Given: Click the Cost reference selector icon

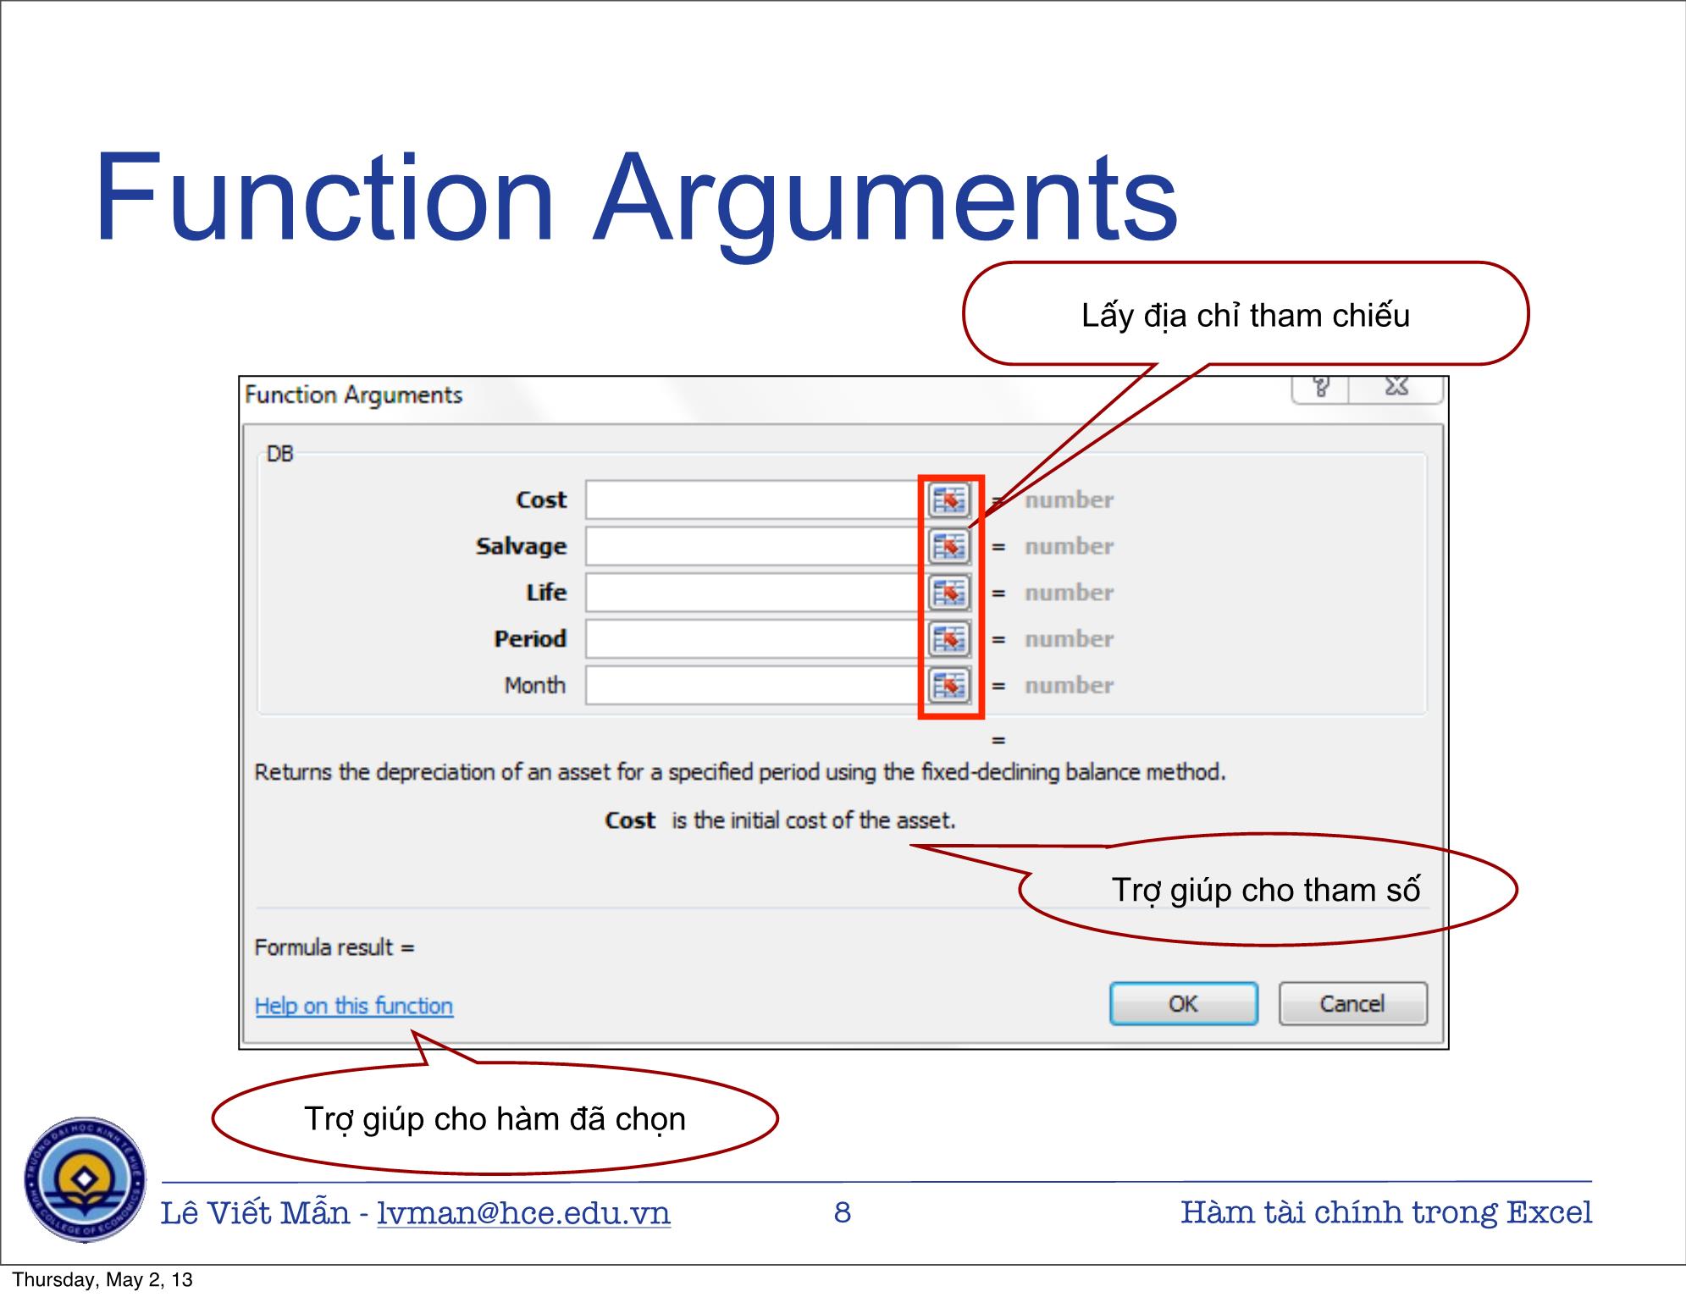Looking at the screenshot, I should pyautogui.click(x=950, y=500).
